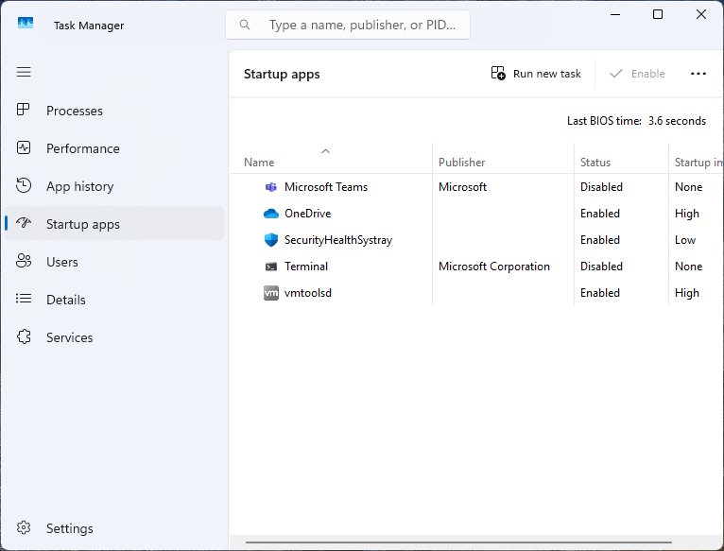Open the Services page
The image size is (724, 551).
[x=114, y=337]
